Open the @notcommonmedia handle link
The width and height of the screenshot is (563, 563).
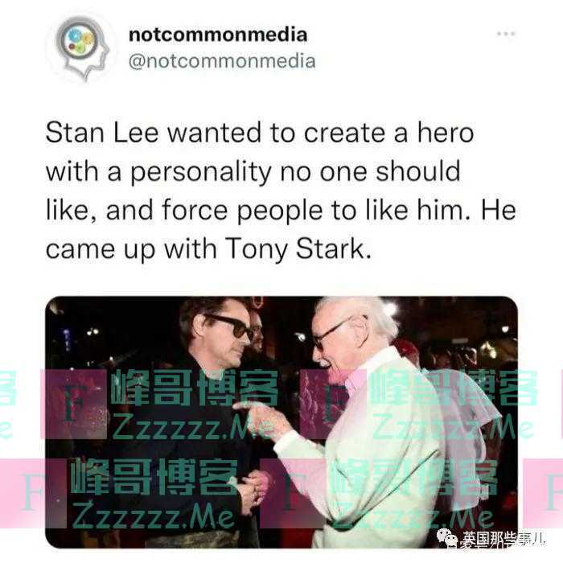(x=222, y=61)
